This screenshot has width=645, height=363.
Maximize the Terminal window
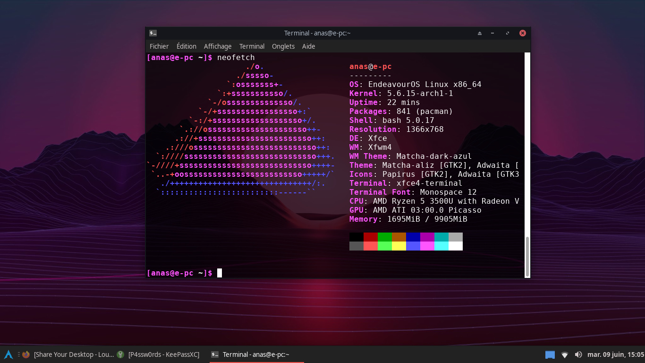click(508, 33)
